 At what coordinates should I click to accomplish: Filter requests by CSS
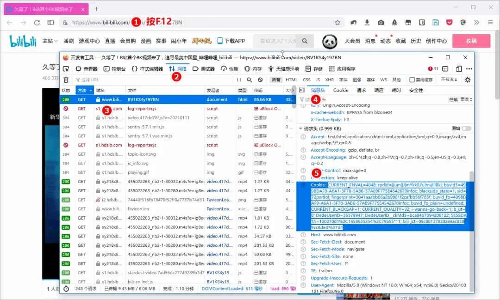(x=306, y=80)
